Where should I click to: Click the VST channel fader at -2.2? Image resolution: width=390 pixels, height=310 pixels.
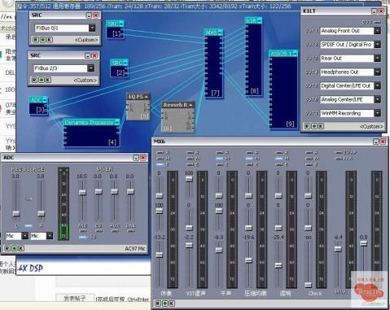189,245
